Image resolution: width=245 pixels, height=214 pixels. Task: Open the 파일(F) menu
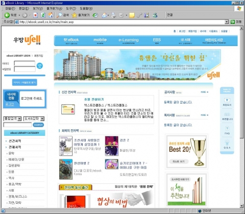coord(10,8)
